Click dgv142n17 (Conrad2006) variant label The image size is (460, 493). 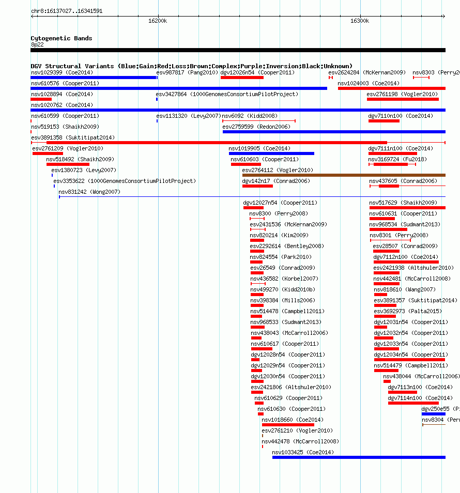pyautogui.click(x=276, y=181)
